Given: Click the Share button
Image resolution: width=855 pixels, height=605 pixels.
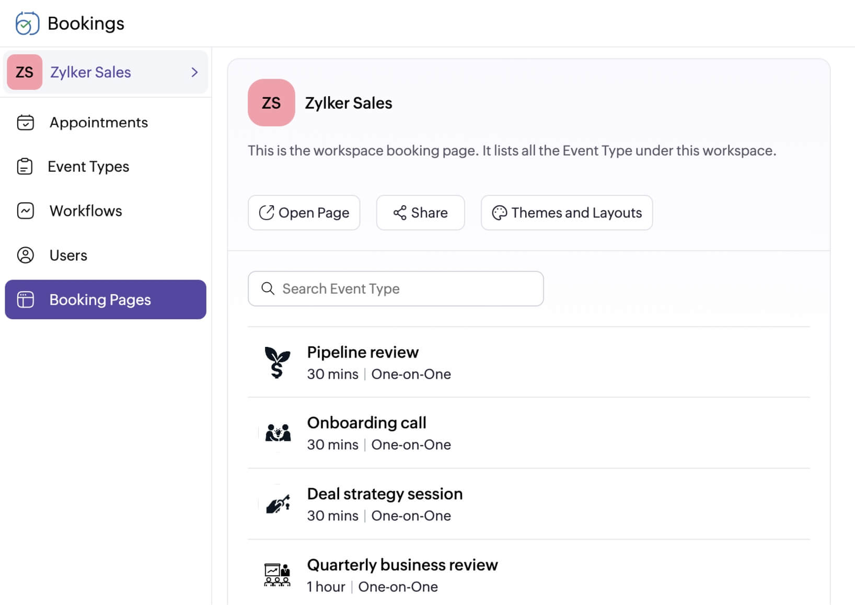Looking at the screenshot, I should [420, 213].
